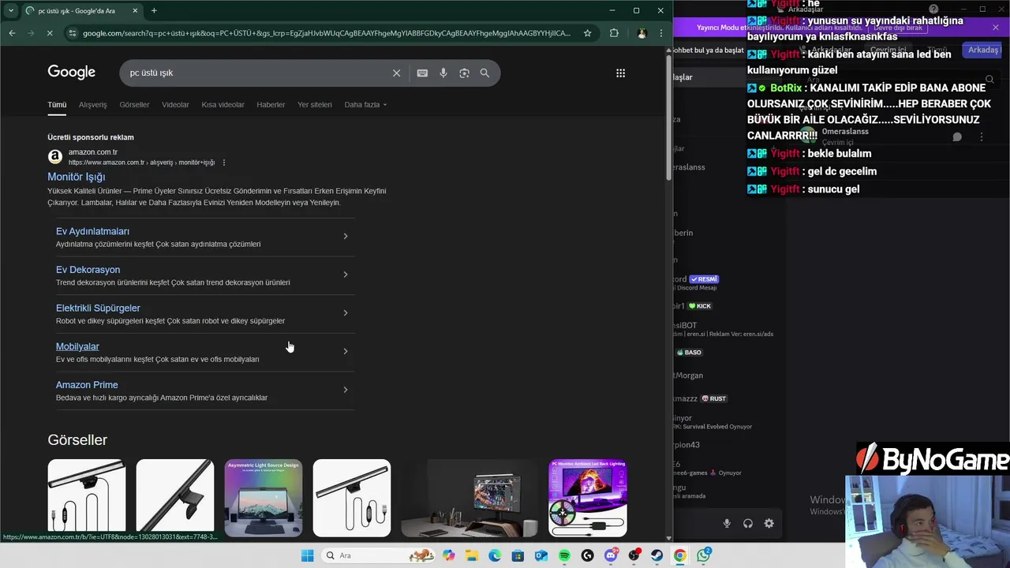Open OBS Studio from the taskbar

point(634,555)
